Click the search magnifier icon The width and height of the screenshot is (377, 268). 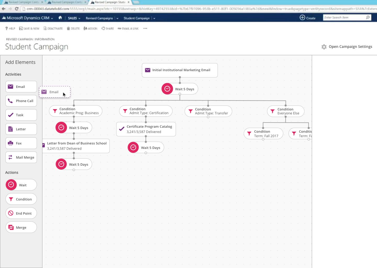[x=368, y=18]
